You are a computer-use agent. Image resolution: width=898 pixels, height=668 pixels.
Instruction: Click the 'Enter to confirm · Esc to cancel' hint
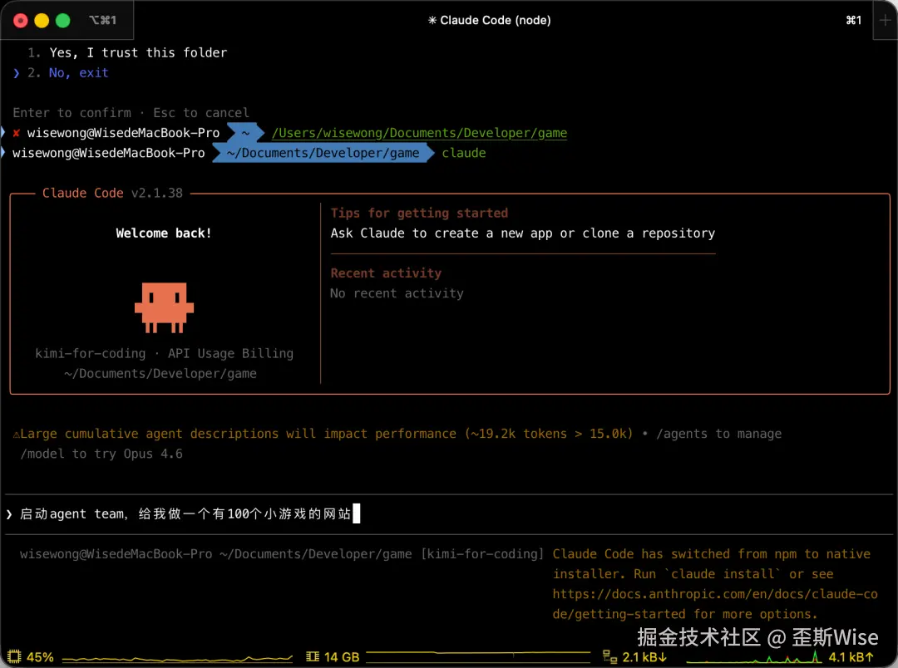[131, 113]
